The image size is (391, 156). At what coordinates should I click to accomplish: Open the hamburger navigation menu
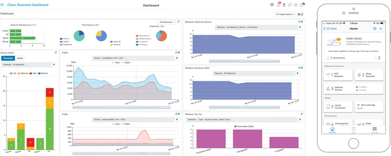tap(2, 5)
